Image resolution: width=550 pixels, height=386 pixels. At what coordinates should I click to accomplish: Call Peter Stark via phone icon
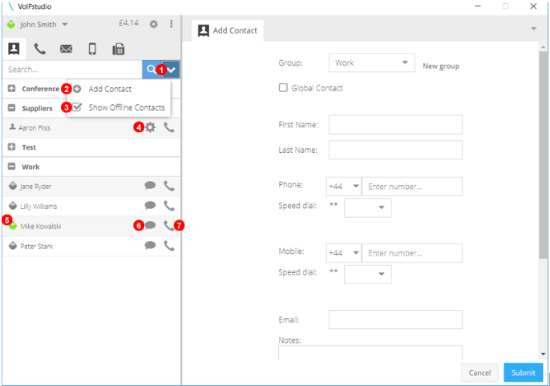(x=169, y=246)
